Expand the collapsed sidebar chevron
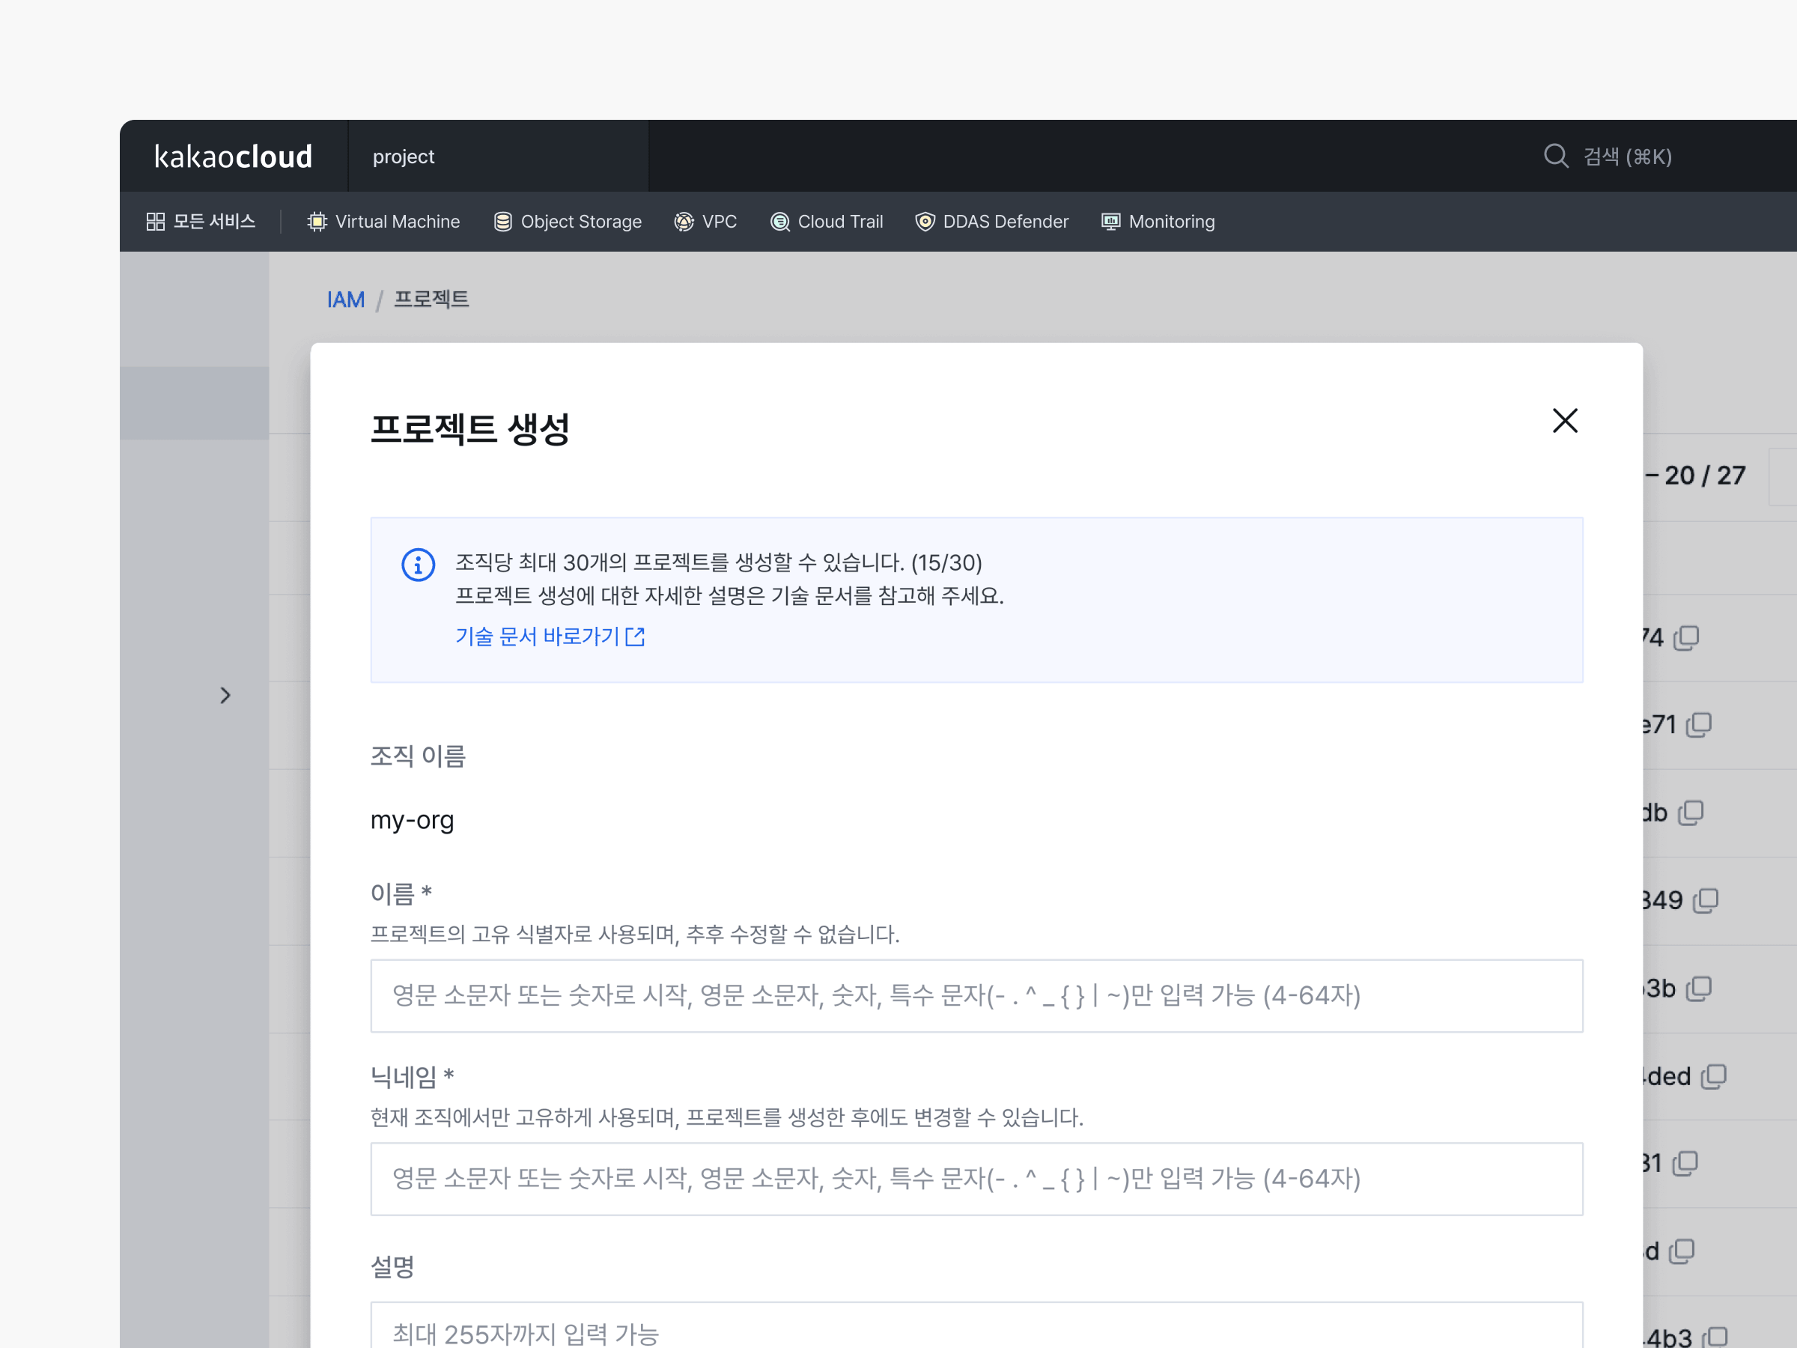This screenshot has height=1348, width=1797. (x=225, y=696)
